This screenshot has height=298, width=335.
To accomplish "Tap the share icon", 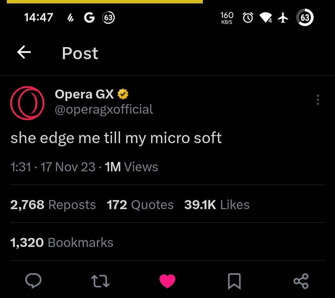I will point(301,281).
